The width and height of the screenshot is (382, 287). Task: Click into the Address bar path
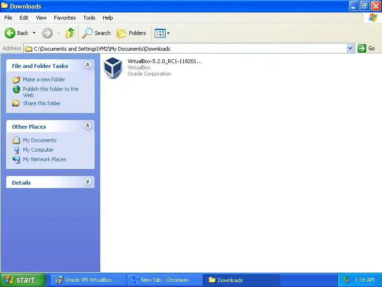point(185,49)
